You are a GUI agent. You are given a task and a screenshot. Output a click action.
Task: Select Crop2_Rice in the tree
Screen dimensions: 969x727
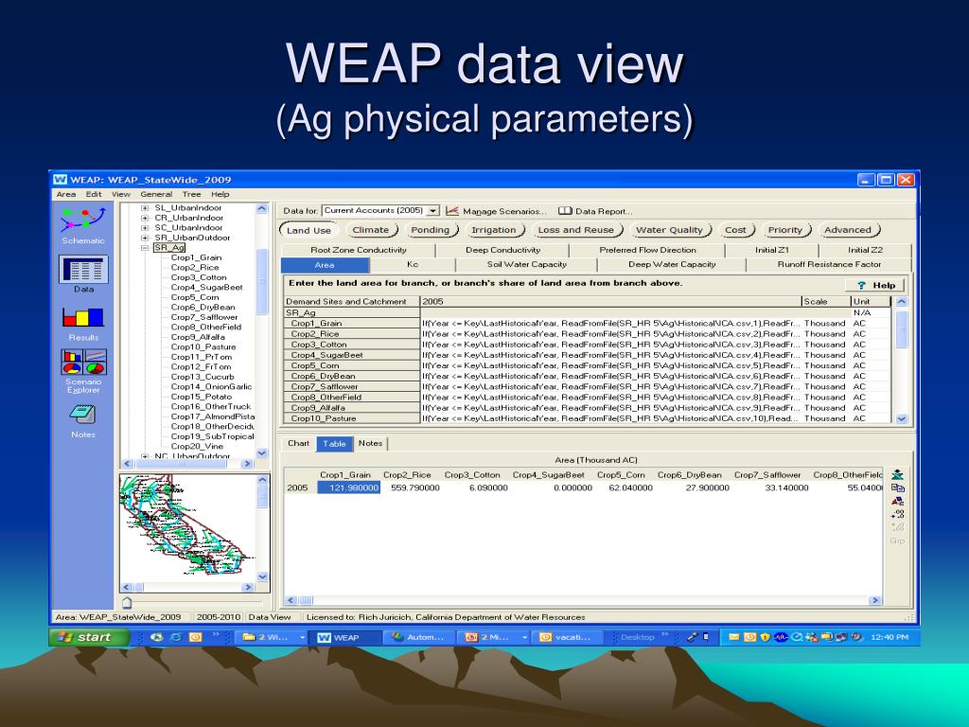195,268
